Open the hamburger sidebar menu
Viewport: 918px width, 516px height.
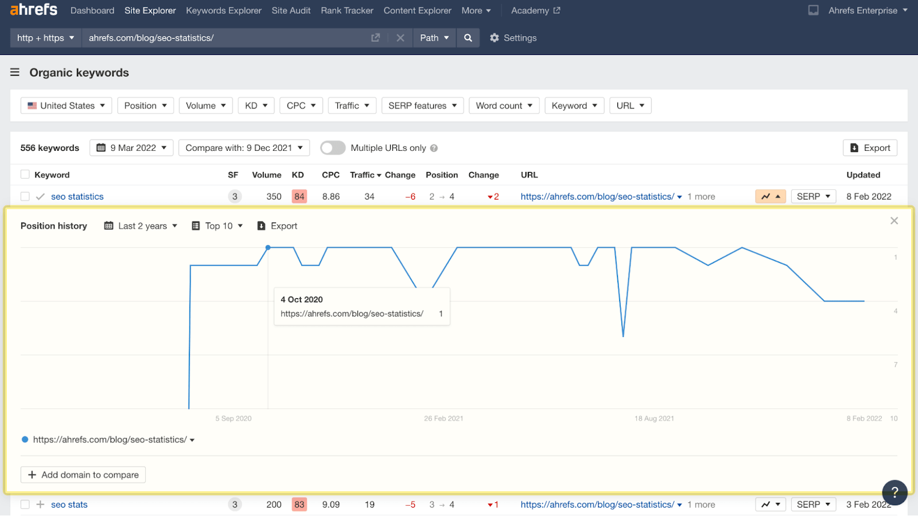tap(15, 72)
